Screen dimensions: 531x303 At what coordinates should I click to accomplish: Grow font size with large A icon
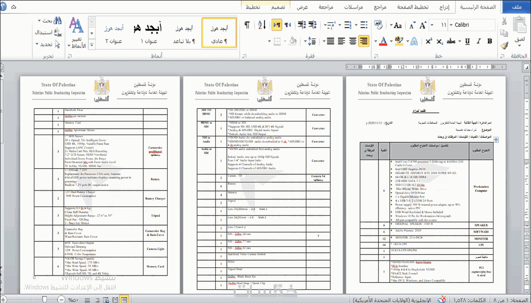[x=423, y=25]
